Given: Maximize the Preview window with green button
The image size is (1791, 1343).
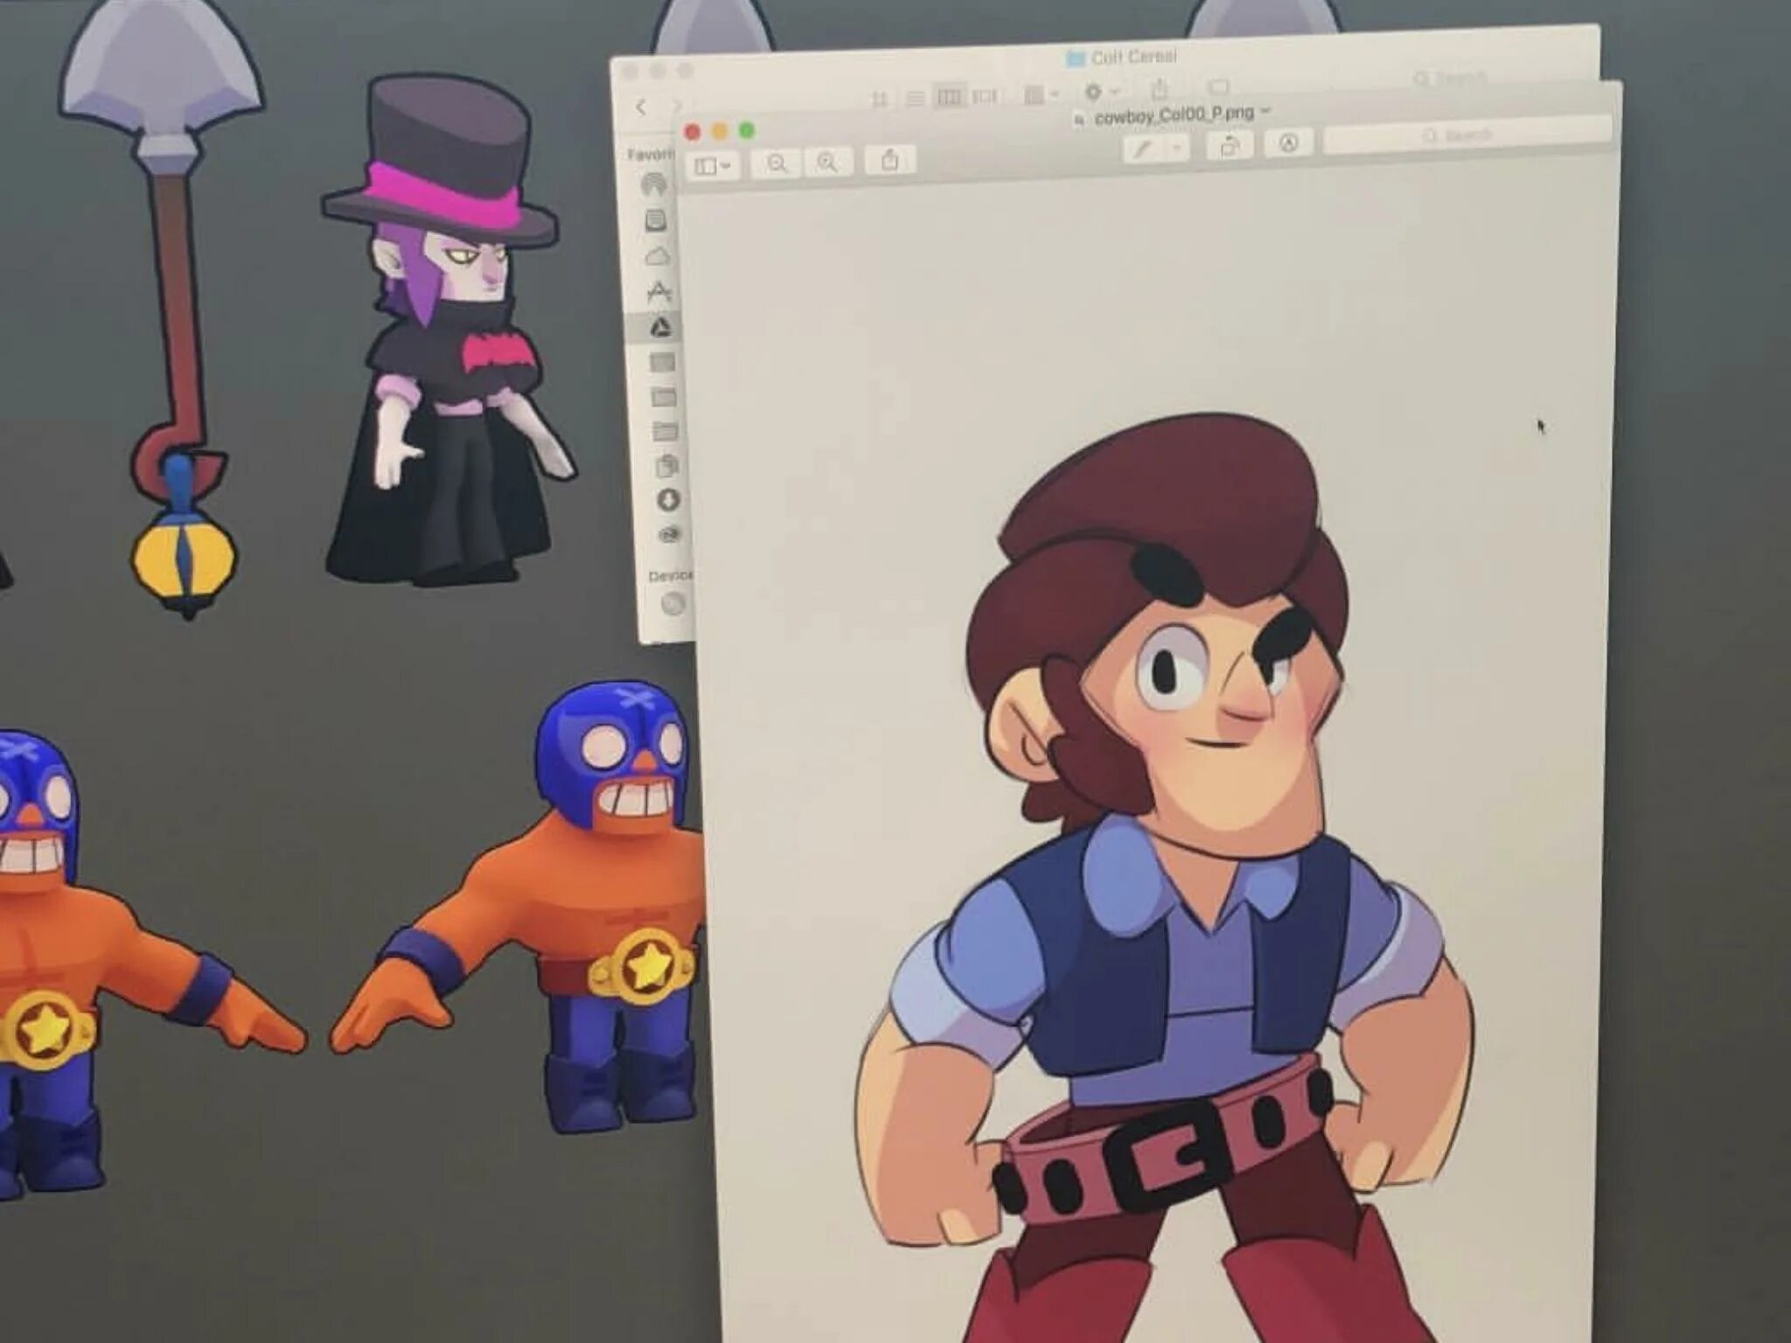Looking at the screenshot, I should [x=747, y=130].
